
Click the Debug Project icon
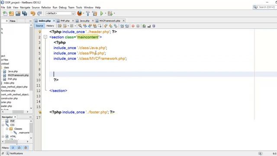click(x=110, y=13)
